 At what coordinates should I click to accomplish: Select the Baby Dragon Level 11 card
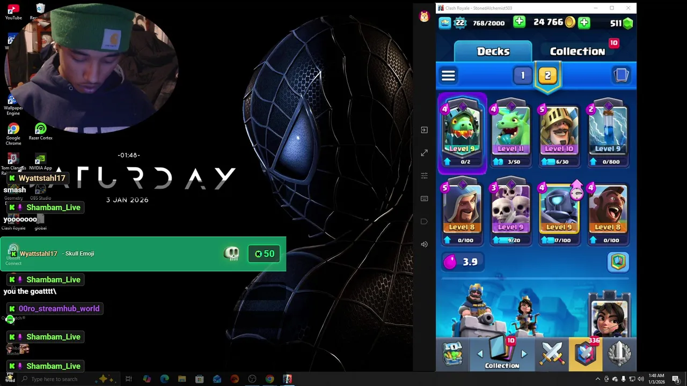click(x=510, y=133)
